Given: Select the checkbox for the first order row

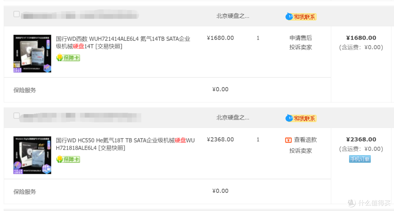Looking at the screenshot, I should point(16,14).
